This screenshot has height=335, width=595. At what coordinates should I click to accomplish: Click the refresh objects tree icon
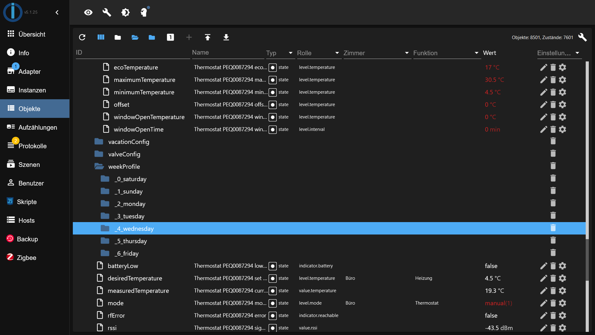(82, 38)
